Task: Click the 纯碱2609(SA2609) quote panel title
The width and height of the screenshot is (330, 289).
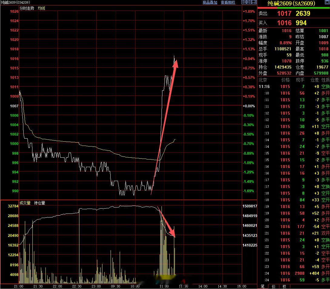Action: click(291, 3)
